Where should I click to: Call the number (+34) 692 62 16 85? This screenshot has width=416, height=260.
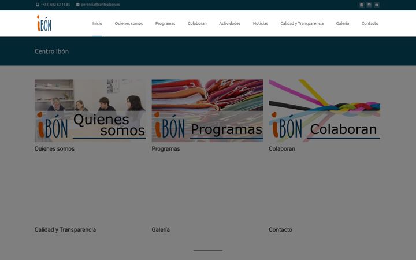tap(55, 5)
